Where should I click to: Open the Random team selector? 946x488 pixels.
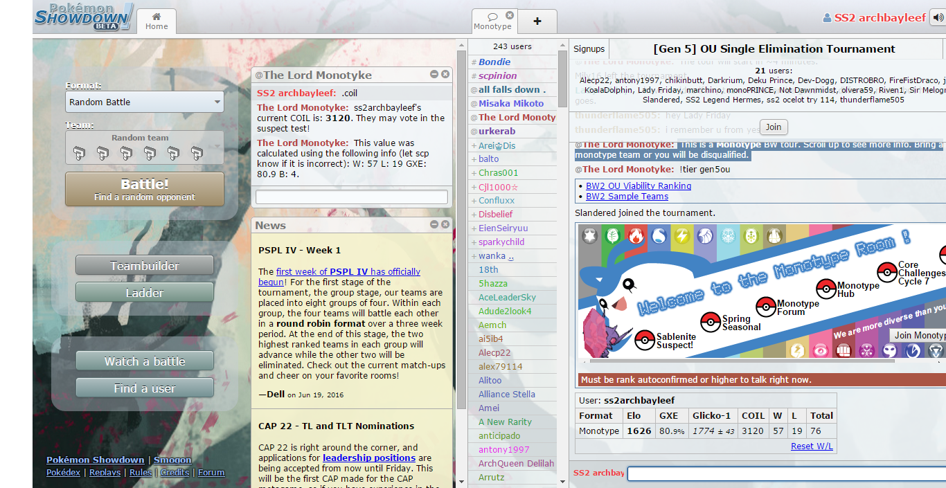click(145, 147)
